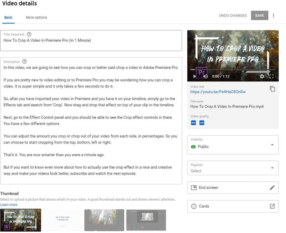Screen dimensions: 286x233
Task: Switch to the Basic tab
Action: click(x=8, y=18)
